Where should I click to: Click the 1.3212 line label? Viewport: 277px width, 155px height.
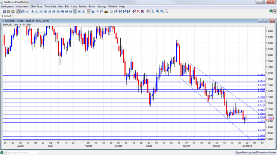click(x=261, y=101)
